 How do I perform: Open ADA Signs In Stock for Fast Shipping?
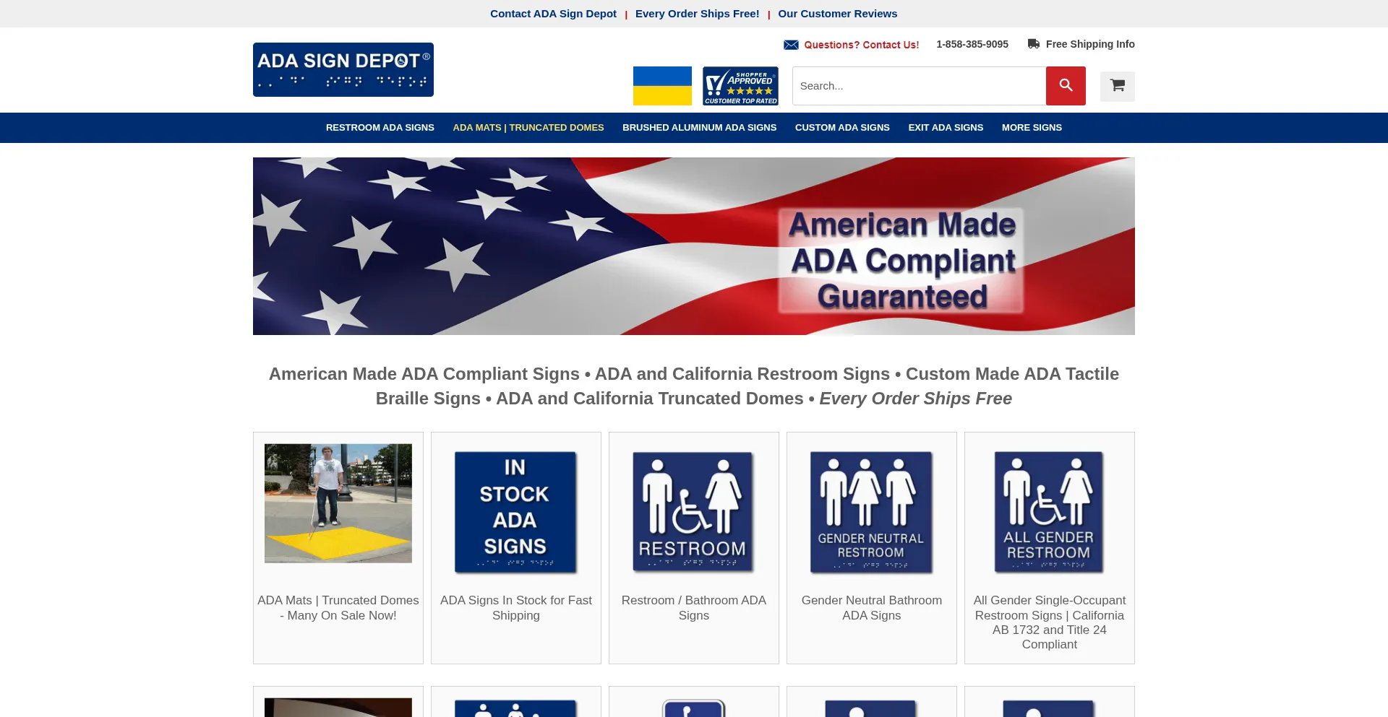[x=516, y=608]
